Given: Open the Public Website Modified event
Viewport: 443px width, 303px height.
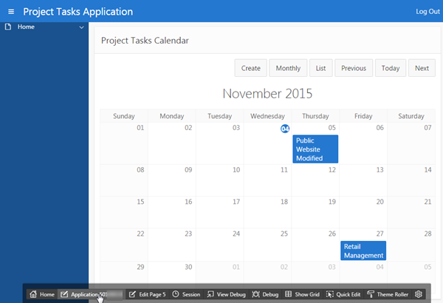Looking at the screenshot, I should (x=315, y=149).
